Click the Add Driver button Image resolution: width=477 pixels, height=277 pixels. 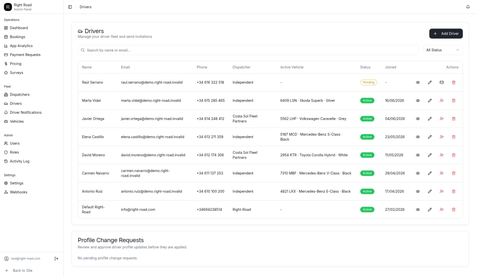446,34
